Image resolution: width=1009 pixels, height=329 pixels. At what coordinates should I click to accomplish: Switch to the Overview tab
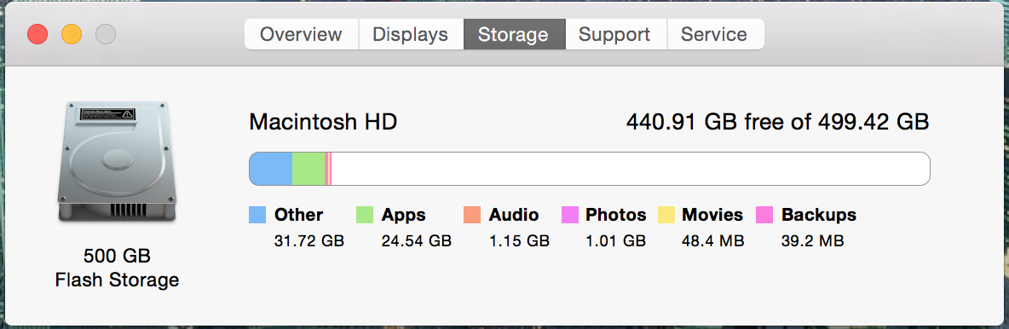(301, 34)
